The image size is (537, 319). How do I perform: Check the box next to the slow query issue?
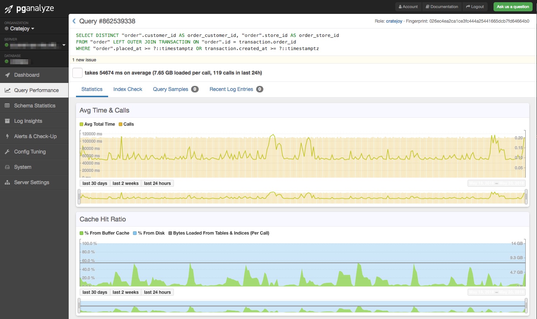(77, 73)
